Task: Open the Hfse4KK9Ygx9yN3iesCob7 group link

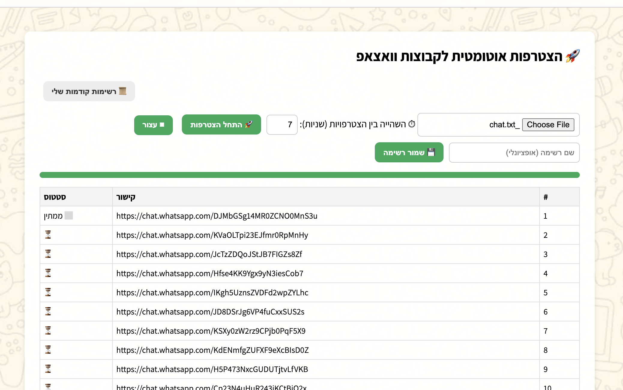Action: click(210, 273)
